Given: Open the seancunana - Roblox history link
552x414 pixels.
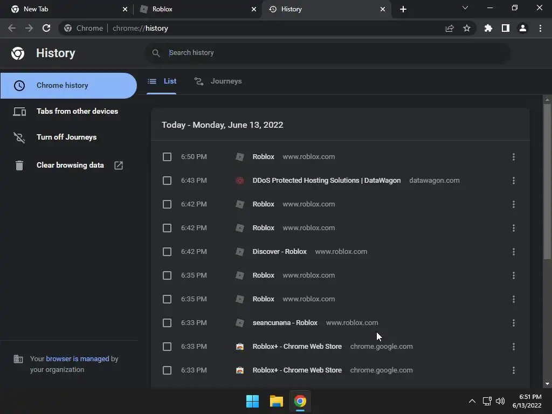Looking at the screenshot, I should (285, 323).
